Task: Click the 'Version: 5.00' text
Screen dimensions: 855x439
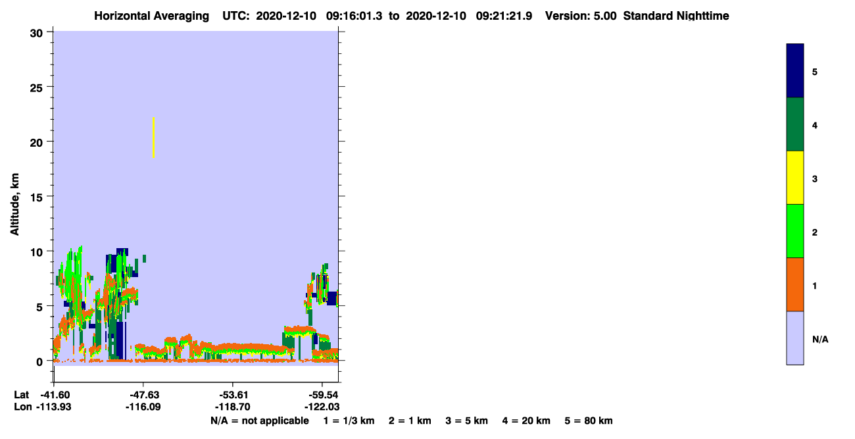Action: point(581,16)
